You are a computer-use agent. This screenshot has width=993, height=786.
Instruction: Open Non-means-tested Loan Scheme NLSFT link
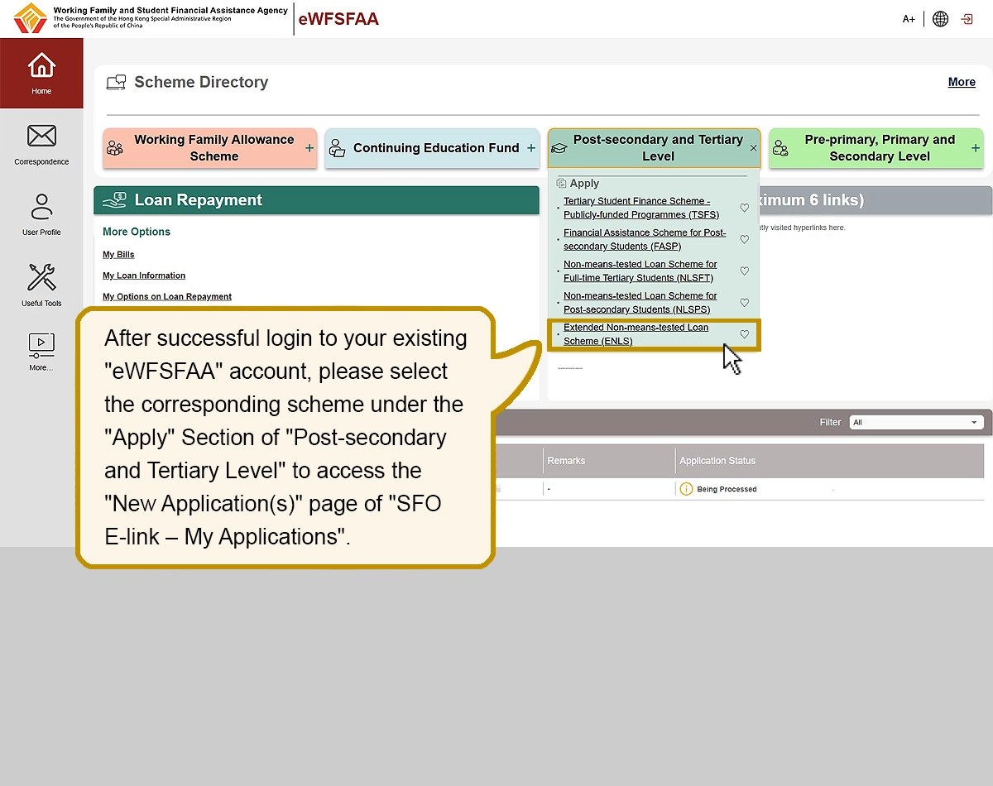click(640, 271)
